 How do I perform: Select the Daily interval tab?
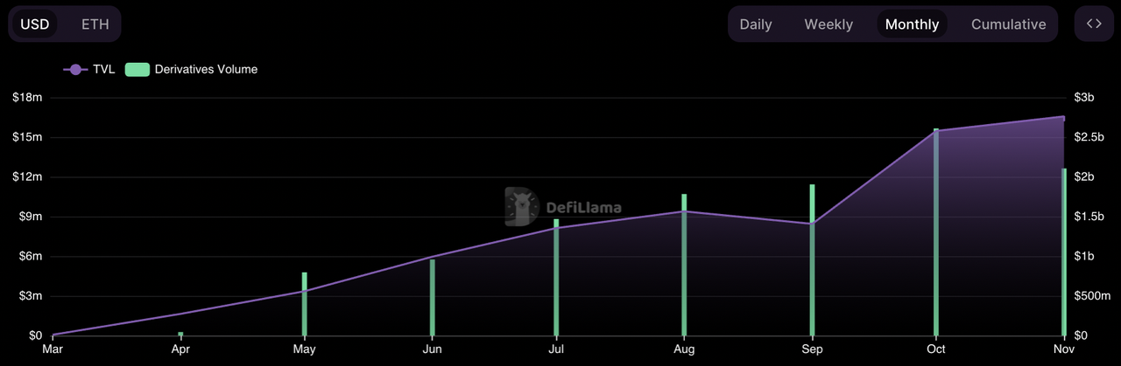[755, 24]
